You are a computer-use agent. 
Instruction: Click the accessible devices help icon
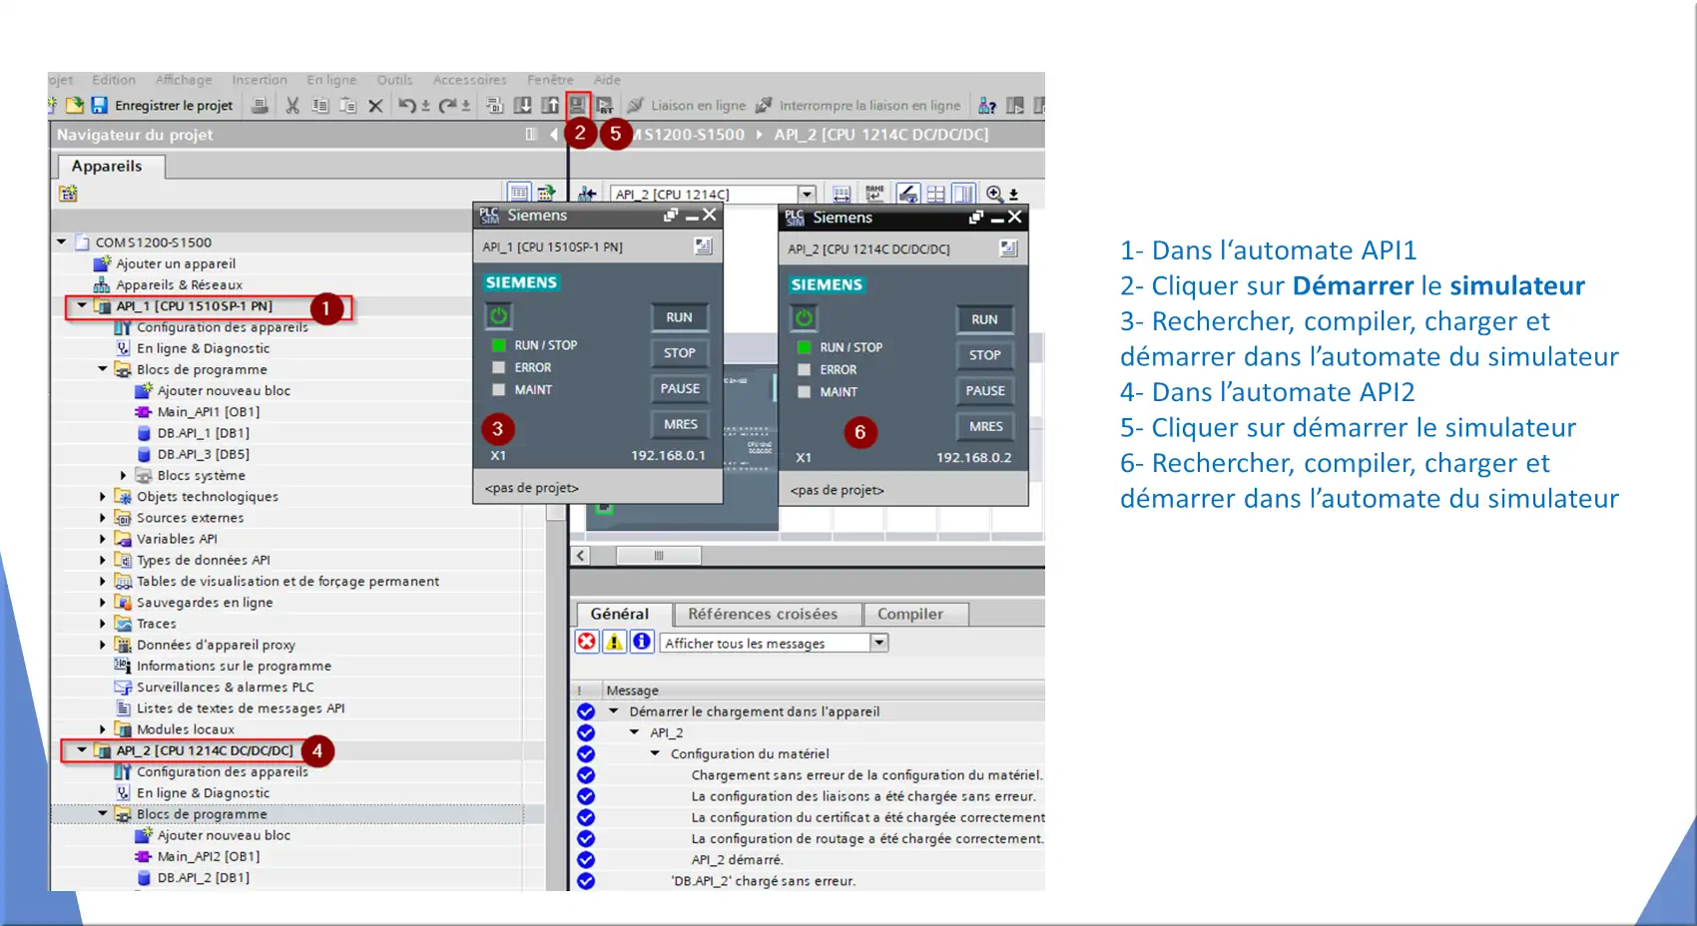pos(987,105)
